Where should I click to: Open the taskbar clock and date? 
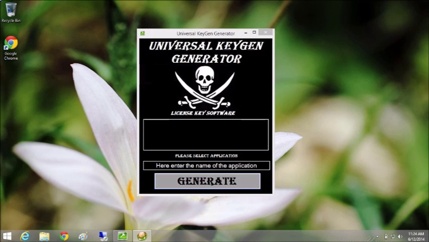pyautogui.click(x=416, y=236)
